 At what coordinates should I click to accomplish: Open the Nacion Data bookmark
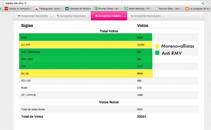point(168,9)
